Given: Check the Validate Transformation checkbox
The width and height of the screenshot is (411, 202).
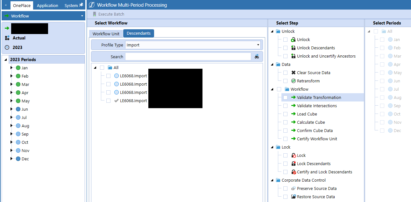Looking at the screenshot, I should tap(285, 97).
